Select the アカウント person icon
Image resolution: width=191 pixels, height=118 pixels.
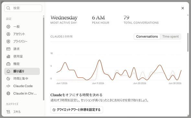(x=8, y=34)
